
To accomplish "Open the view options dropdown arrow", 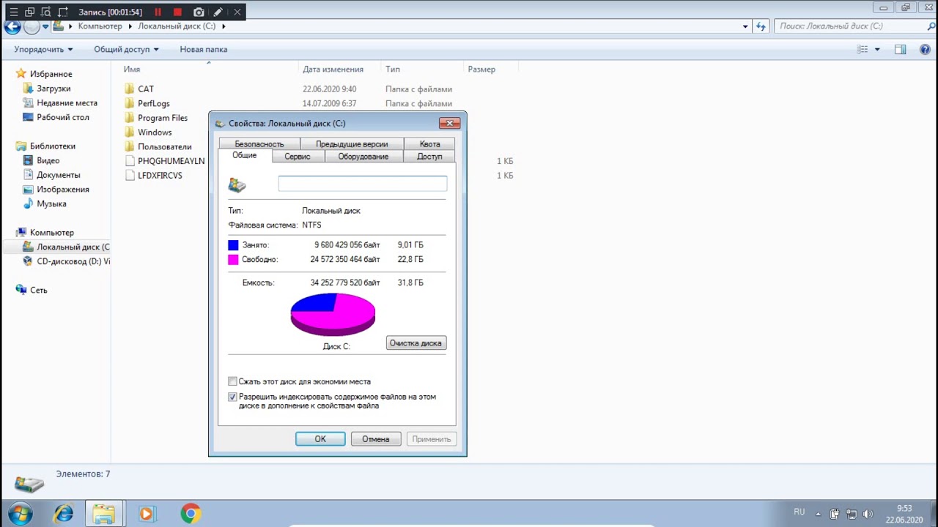I will tap(877, 49).
